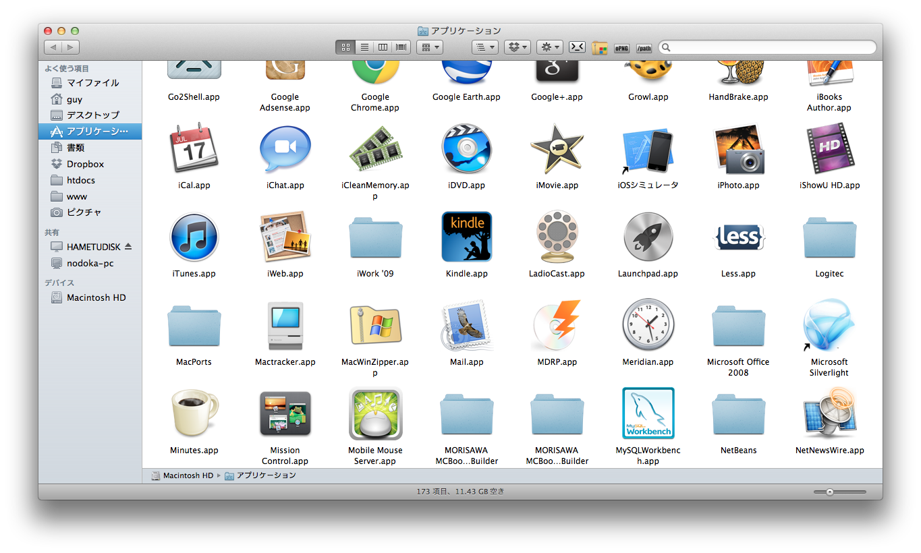The height and width of the screenshot is (553, 921).
Task: Eject the HAMETUDISK shared volume
Action: point(128,247)
